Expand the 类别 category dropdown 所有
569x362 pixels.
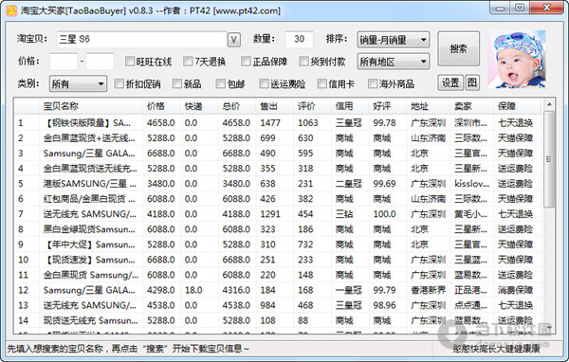78,83
